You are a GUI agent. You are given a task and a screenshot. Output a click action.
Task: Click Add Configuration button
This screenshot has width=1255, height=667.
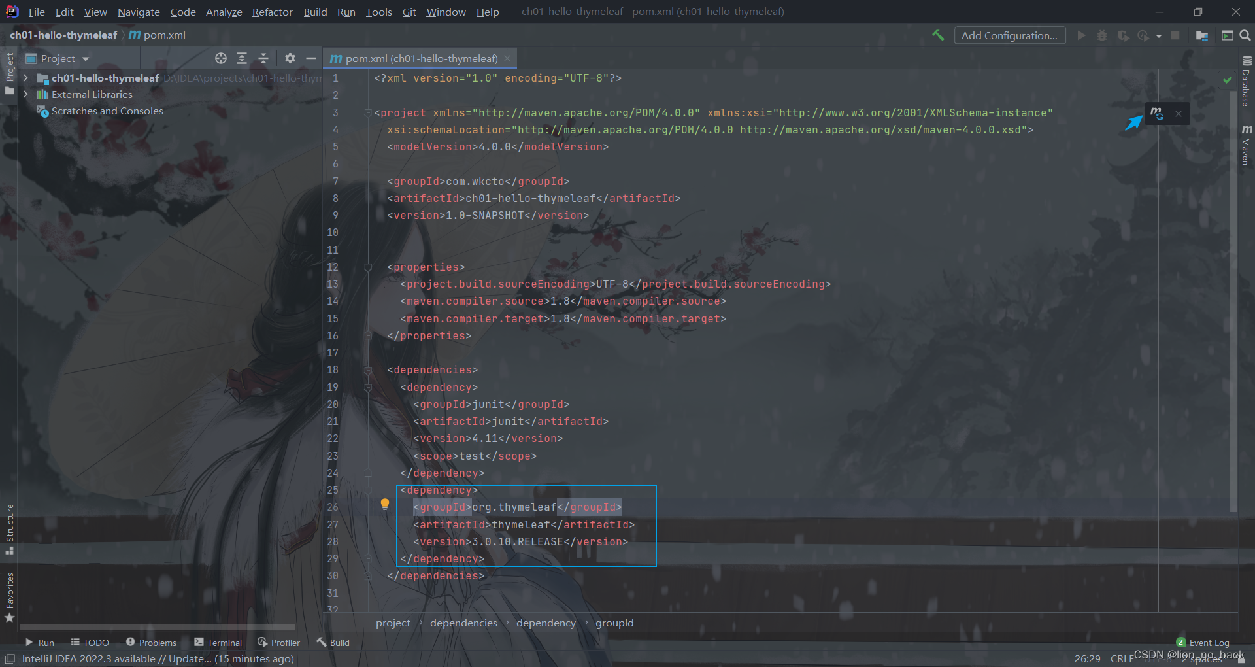tap(1009, 35)
